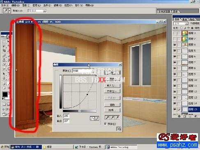Image resolution: width=200 pixels, height=150 pixels.
Task: Toggle lock transparent pixels checkbox in Layers
Action: pyautogui.click(x=182, y=28)
